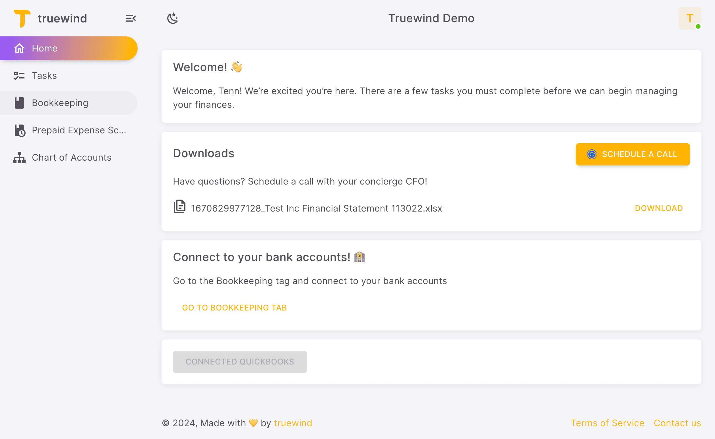Open the Tasks section in navigation

(x=44, y=76)
